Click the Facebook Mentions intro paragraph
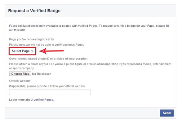Viewport: 186px width, 124px height. tap(89, 28)
